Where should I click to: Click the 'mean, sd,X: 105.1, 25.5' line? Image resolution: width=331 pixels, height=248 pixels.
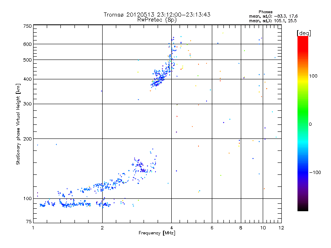tap(273, 21)
